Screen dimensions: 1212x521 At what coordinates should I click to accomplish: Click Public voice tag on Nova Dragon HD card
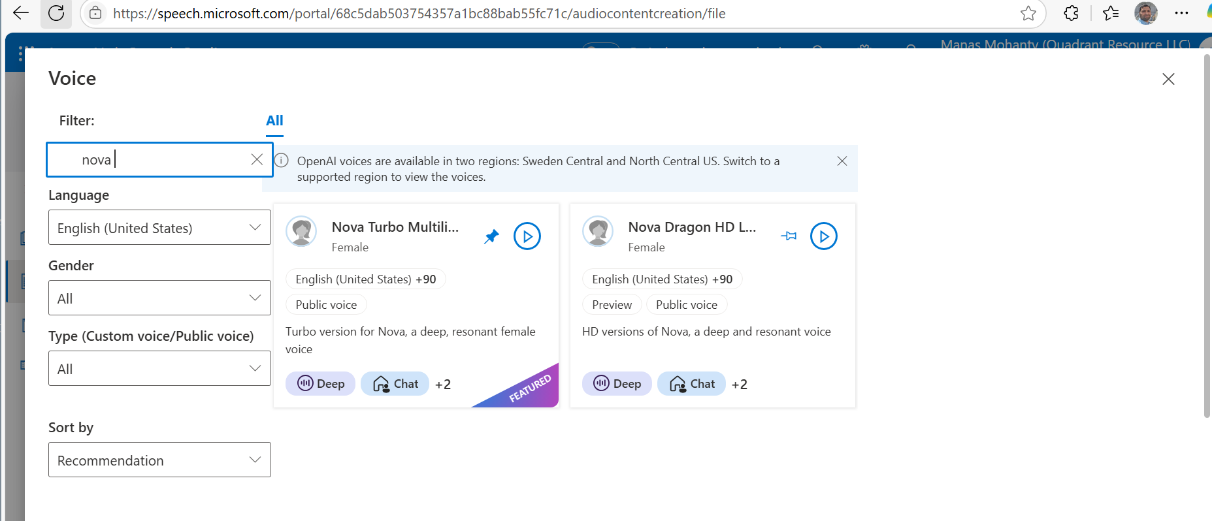tap(687, 305)
